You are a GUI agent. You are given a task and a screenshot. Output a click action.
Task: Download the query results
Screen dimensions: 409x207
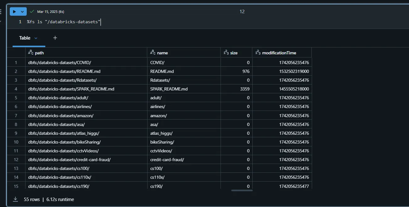coord(15,199)
